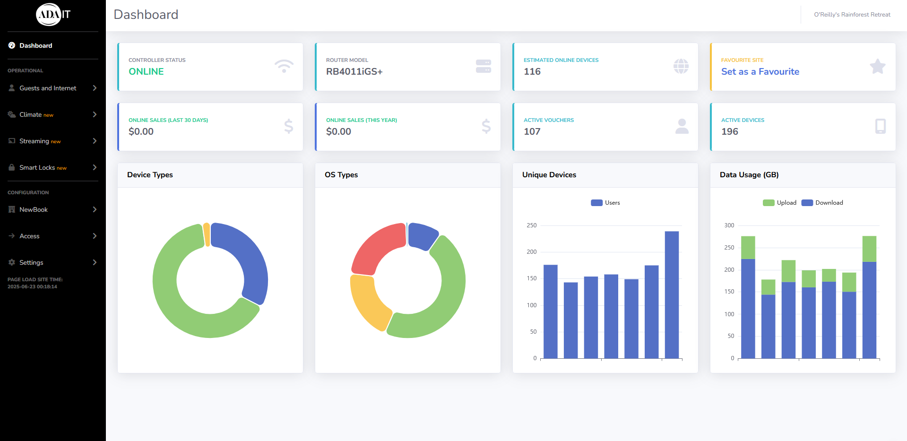
Task: Click the Device Types card heading
Action: (x=150, y=175)
